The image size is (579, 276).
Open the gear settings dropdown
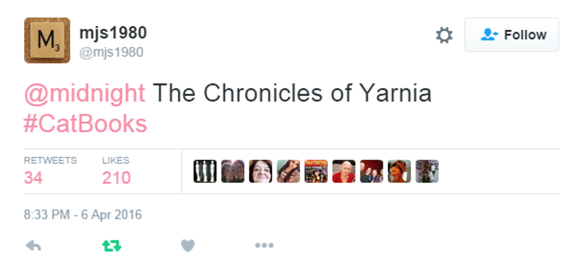pyautogui.click(x=444, y=35)
